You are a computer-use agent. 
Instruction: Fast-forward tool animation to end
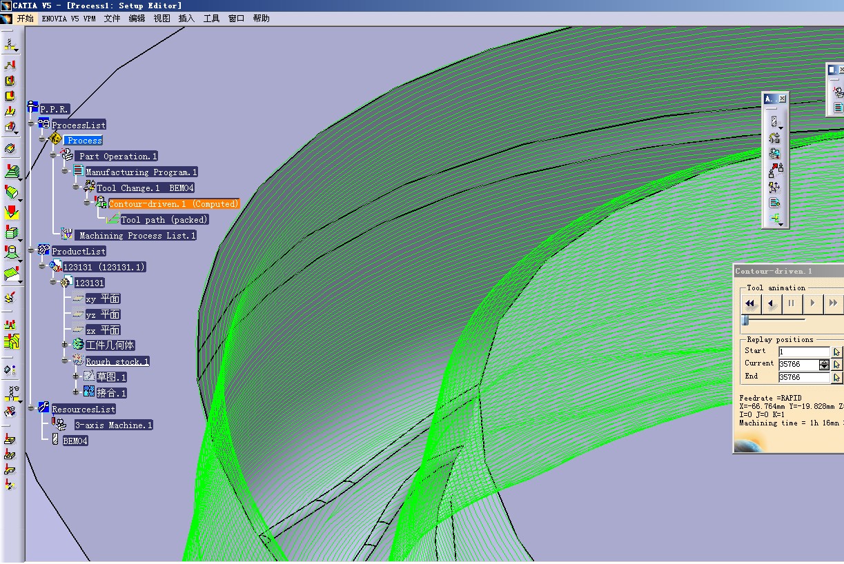833,303
